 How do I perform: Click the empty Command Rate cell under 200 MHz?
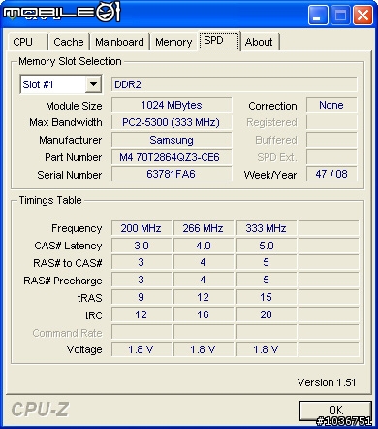(142, 332)
